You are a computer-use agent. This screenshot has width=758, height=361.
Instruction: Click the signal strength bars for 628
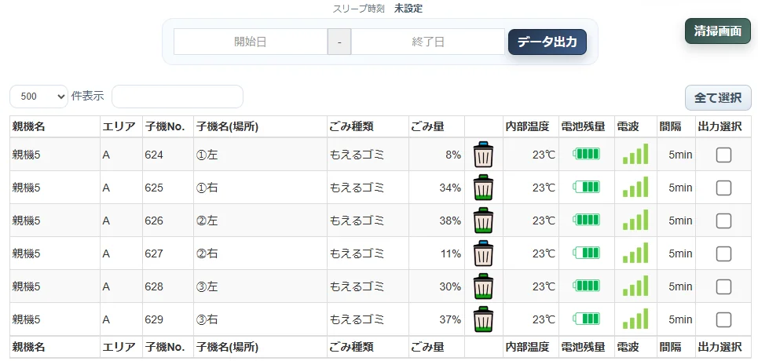point(635,286)
